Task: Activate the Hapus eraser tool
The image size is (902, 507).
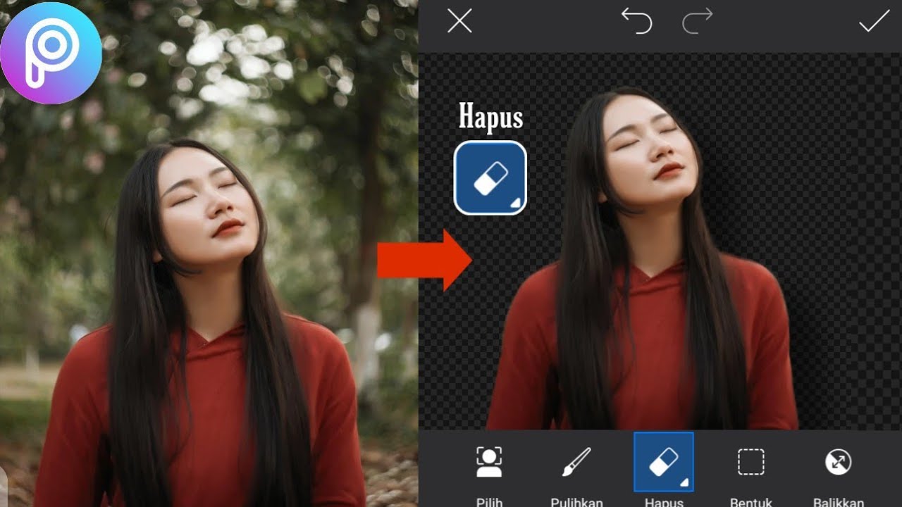Action: click(664, 463)
